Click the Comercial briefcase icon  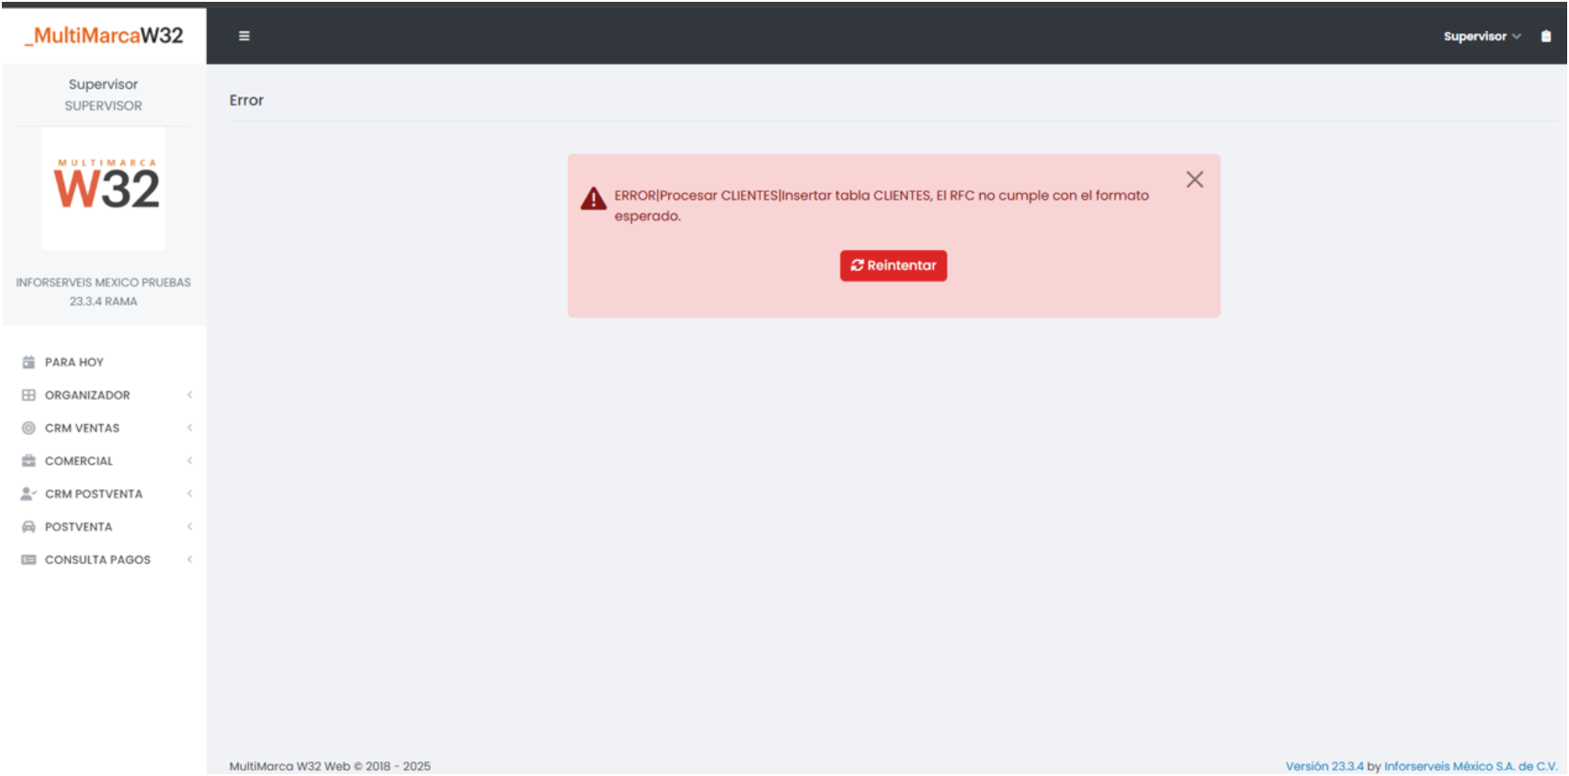click(x=28, y=461)
